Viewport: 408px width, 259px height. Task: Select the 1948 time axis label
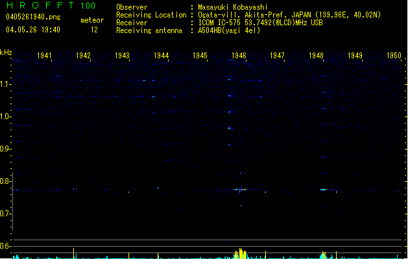[316, 56]
